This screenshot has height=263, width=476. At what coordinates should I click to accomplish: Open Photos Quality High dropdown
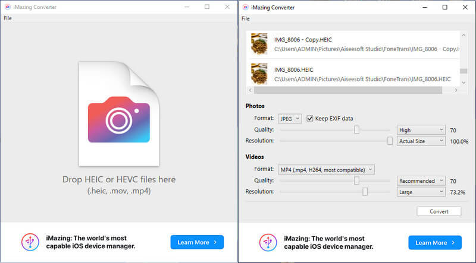coord(421,130)
